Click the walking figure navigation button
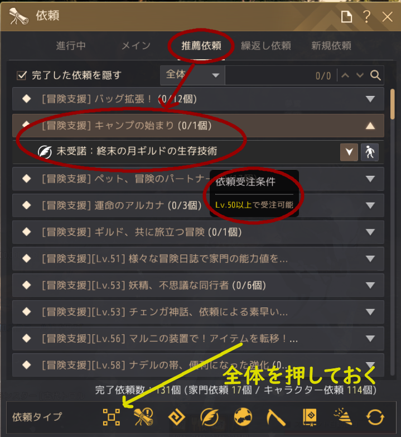 [370, 152]
